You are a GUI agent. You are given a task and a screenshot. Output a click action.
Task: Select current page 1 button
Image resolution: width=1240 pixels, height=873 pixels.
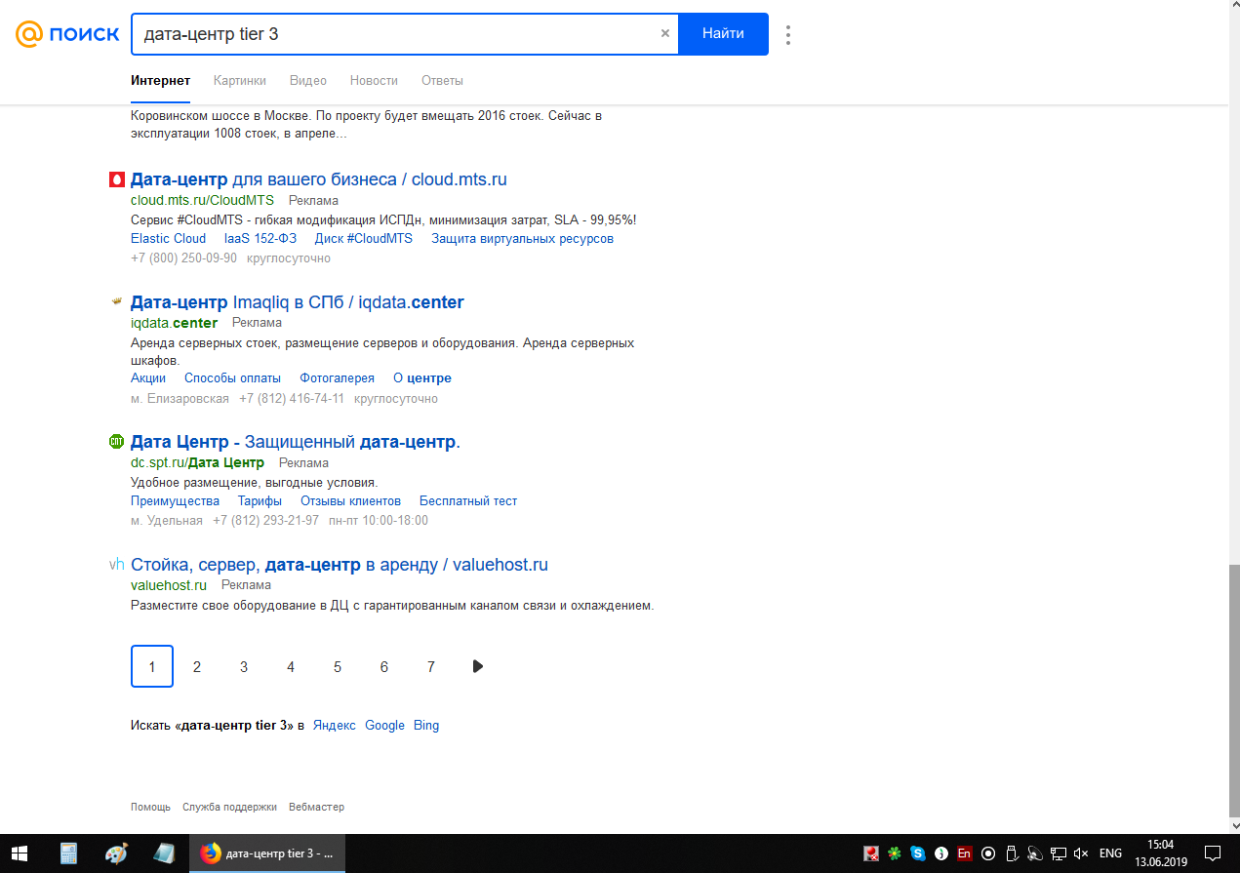coord(152,666)
